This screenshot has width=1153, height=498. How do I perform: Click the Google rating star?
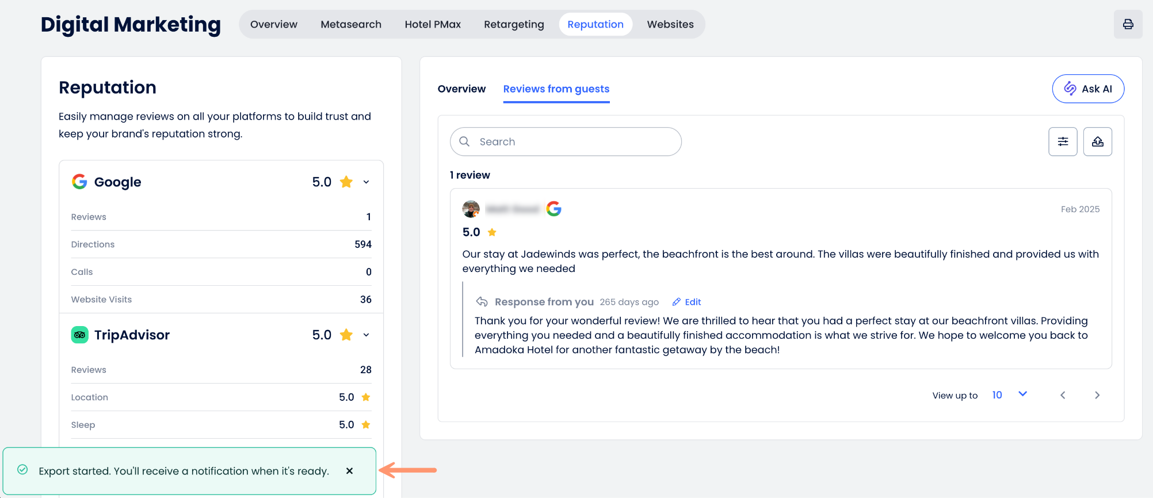click(346, 182)
